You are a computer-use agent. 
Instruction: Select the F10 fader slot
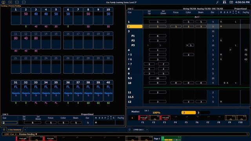(241, 118)
